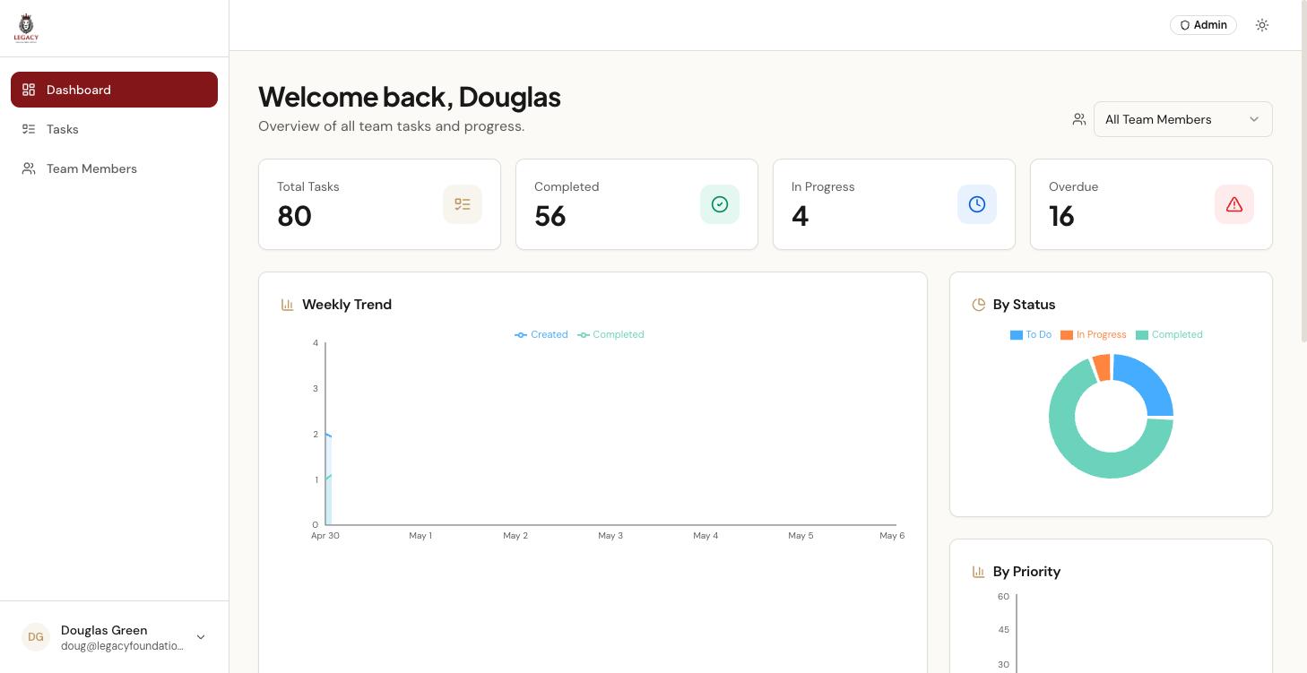Click the Legacy lion logo
Screen dimensions: 1307x673
pos(27,28)
